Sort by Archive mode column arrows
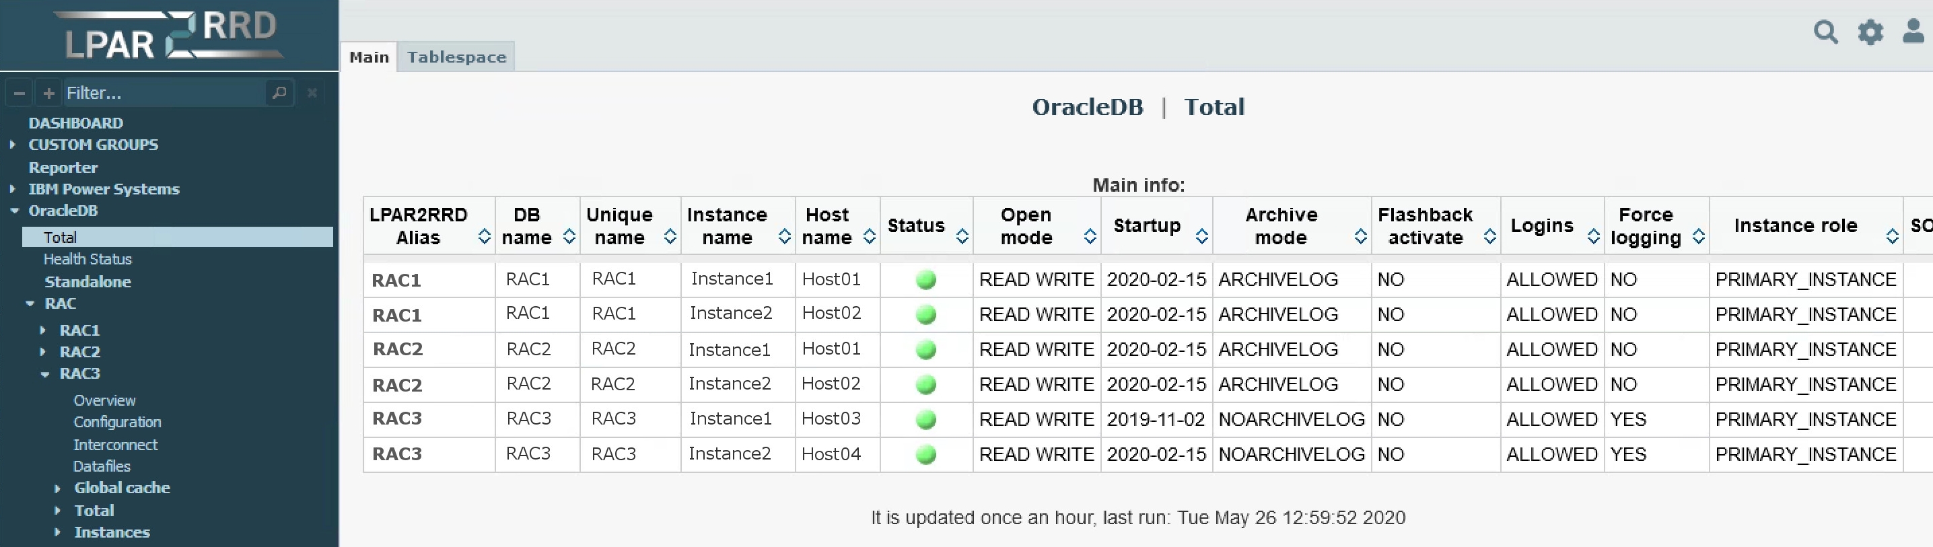 pos(1360,237)
